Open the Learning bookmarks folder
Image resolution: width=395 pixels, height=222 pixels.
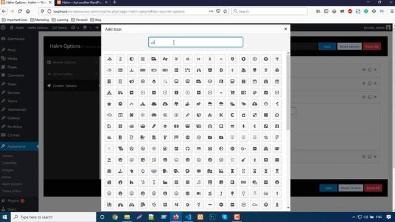click(60, 20)
